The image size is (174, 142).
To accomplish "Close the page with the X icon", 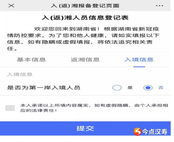I will point(11,6).
